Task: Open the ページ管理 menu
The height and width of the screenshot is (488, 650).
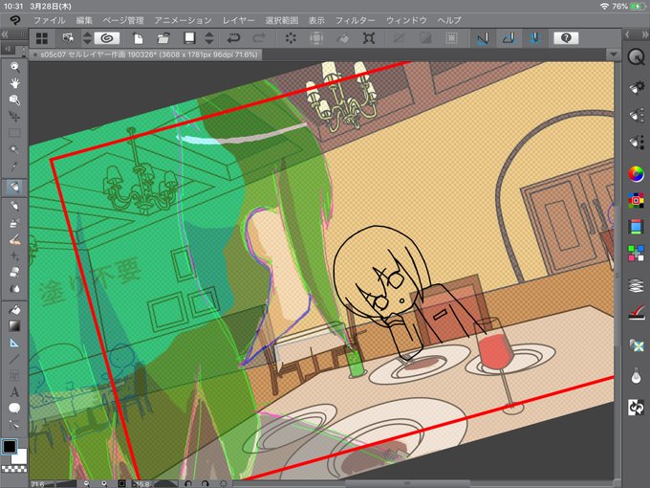Action: pyautogui.click(x=123, y=20)
